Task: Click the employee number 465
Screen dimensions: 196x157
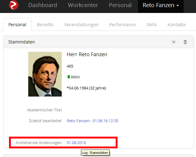Action: point(70,66)
